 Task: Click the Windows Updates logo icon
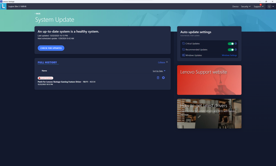183,55
